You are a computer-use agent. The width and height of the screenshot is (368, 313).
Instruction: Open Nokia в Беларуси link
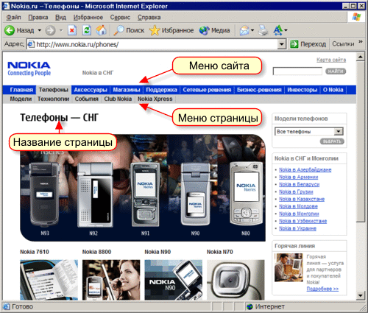[300, 184]
